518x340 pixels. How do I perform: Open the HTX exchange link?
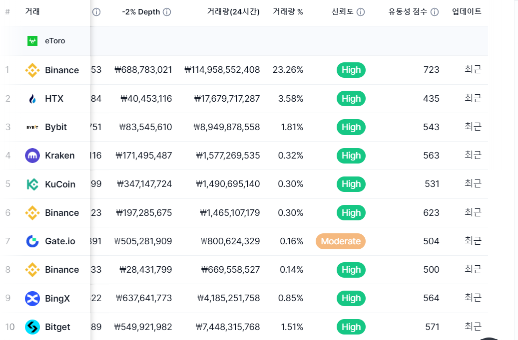54,99
